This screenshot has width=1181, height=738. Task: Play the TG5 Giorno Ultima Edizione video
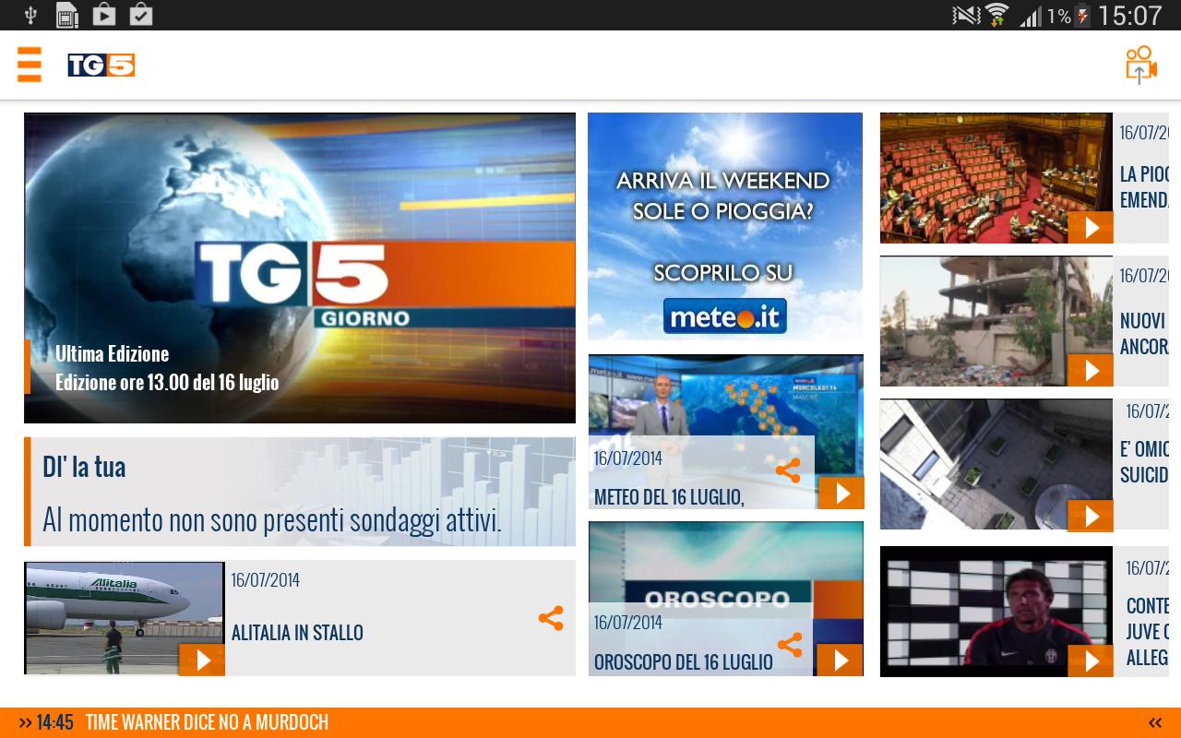pos(299,268)
